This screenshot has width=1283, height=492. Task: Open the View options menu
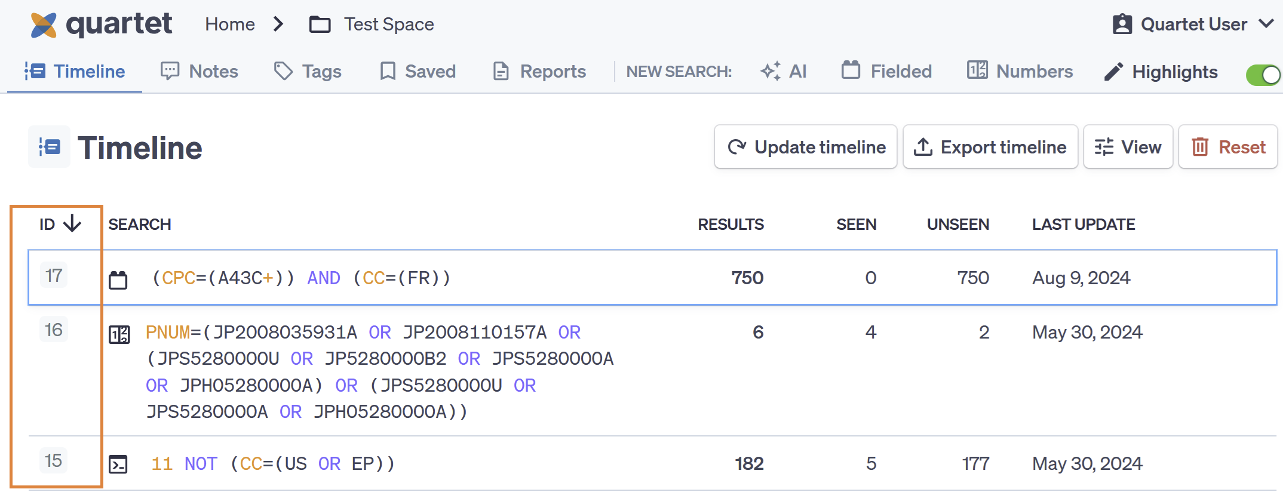[1128, 147]
